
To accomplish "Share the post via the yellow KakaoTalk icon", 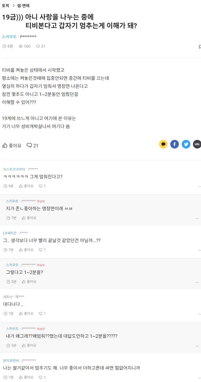I will 163,144.
